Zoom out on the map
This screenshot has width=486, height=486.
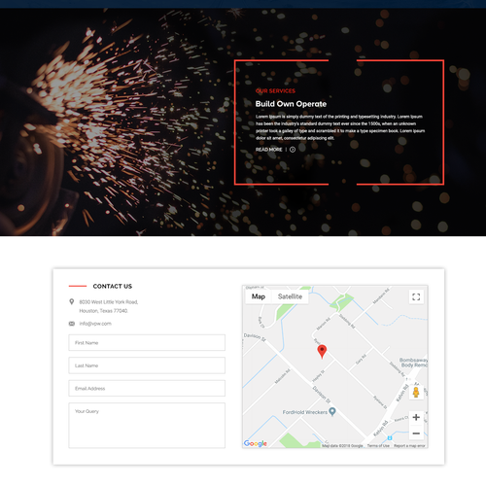(x=416, y=433)
